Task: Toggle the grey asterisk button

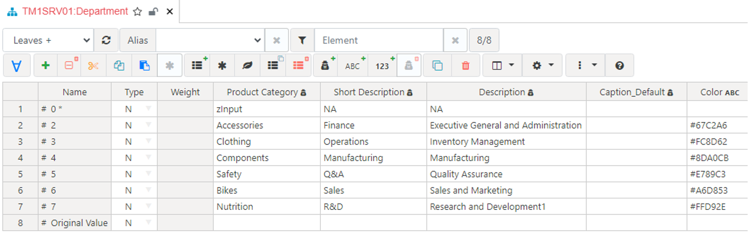Action: (x=170, y=65)
